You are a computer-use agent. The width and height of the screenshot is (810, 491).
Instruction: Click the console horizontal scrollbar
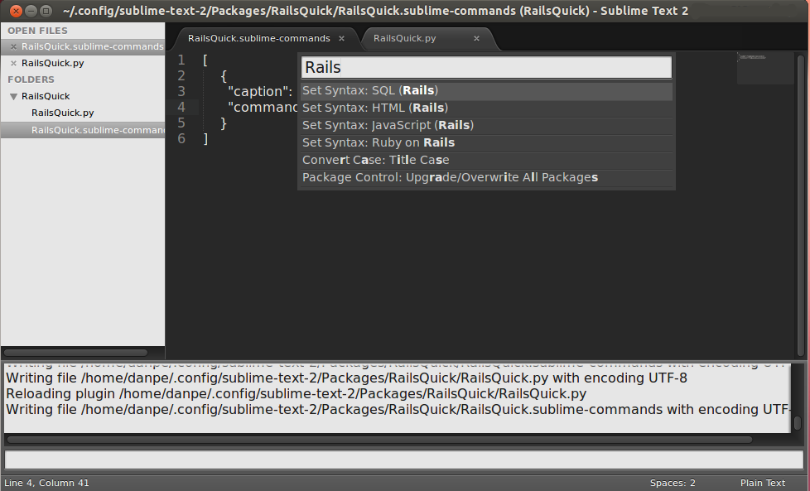pos(379,440)
